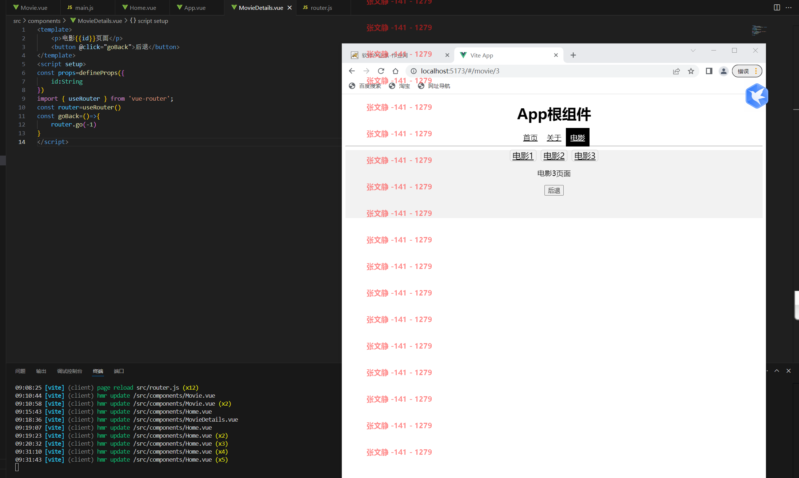Screen dimensions: 799x478
Task: Reload the Vite App page
Action: pos(381,71)
